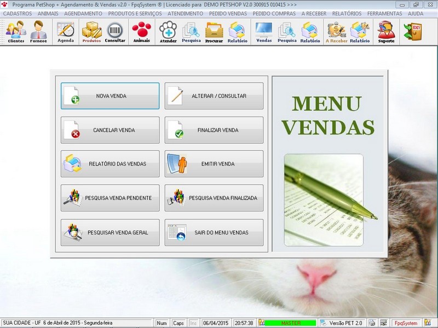Open the Agenda calendar icon
Viewport: 438px width, 328px height.
tap(66, 32)
